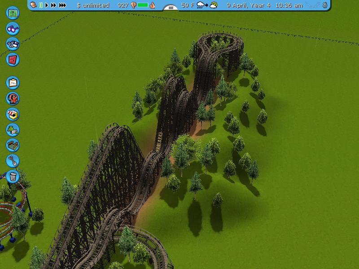
Task: Expand the top bar pull-down handle
Action: click(x=171, y=8)
